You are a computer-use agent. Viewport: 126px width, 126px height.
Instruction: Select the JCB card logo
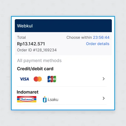(52, 79)
